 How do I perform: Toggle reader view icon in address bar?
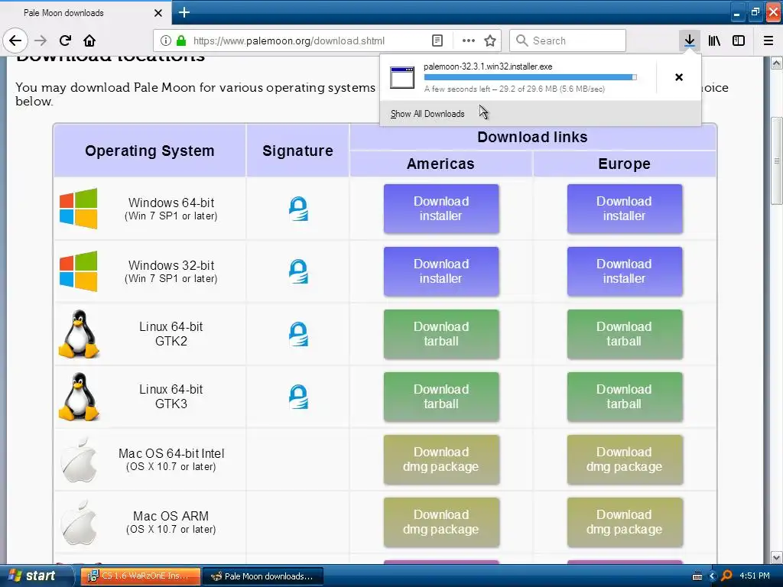(437, 41)
